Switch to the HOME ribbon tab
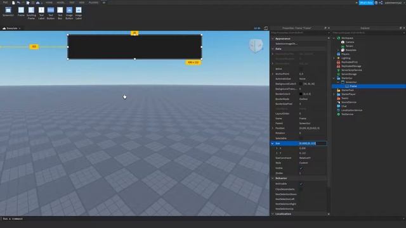This screenshot has height=228, width=406. [x=49, y=3]
